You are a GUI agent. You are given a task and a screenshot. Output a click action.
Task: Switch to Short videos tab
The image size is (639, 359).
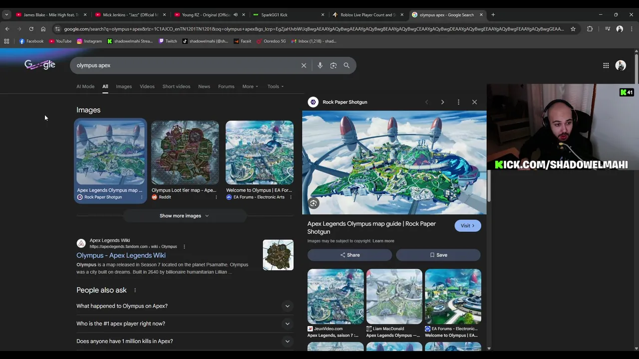point(176,86)
